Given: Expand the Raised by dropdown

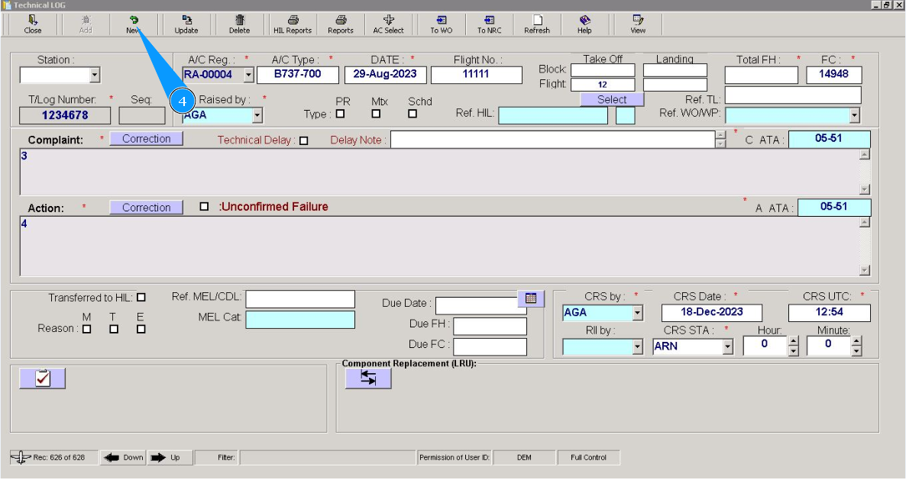Looking at the screenshot, I should pos(257,115).
